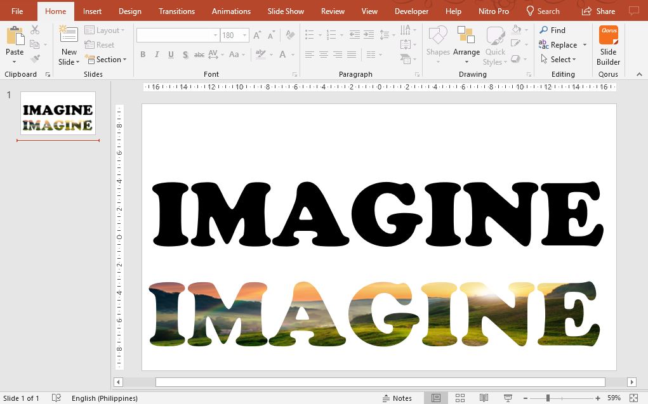This screenshot has height=404, width=648.
Task: Switch to Slide Sorter view
Action: [460, 398]
